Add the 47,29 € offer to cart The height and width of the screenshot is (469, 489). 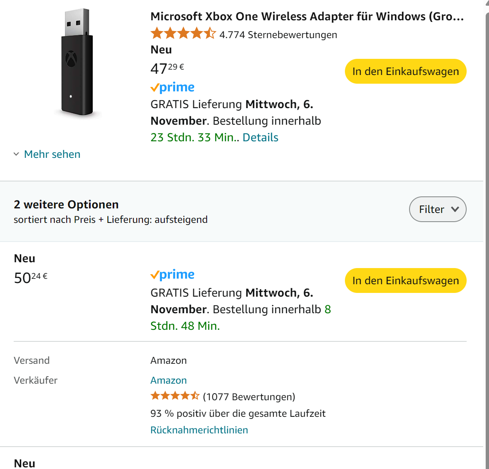[405, 71]
